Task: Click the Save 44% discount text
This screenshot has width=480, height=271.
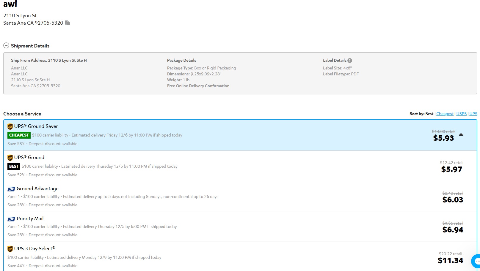Action: (x=16, y=266)
